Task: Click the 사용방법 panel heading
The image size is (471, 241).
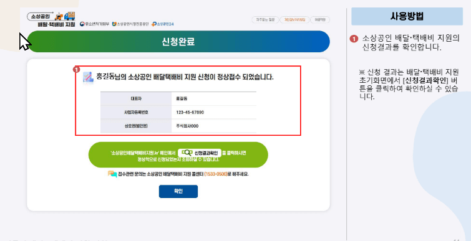Action: click(x=407, y=16)
